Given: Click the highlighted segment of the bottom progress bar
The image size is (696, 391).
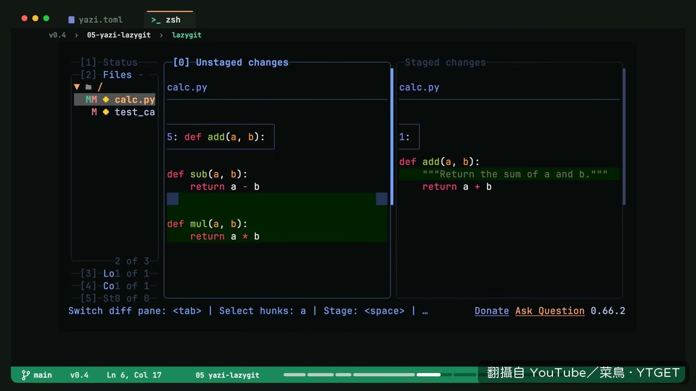Looking at the screenshot, I should (428, 375).
